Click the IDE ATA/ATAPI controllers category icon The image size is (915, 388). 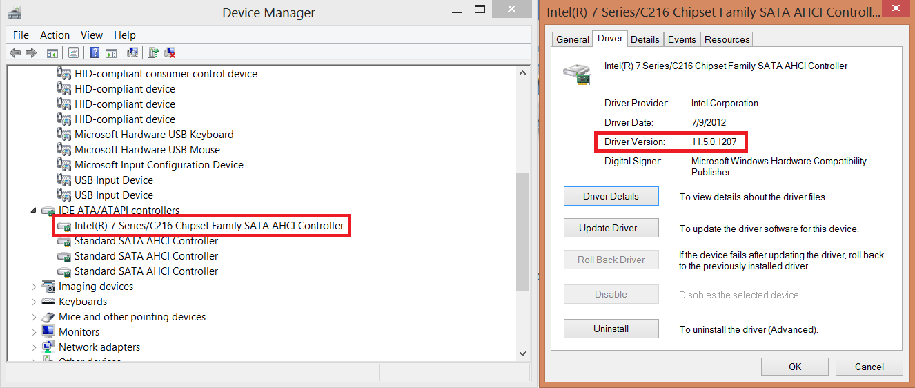click(48, 211)
